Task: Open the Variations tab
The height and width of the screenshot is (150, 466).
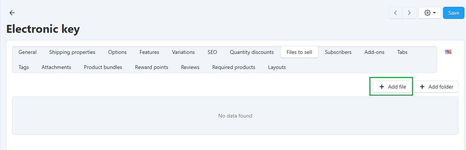Action: pos(183,52)
